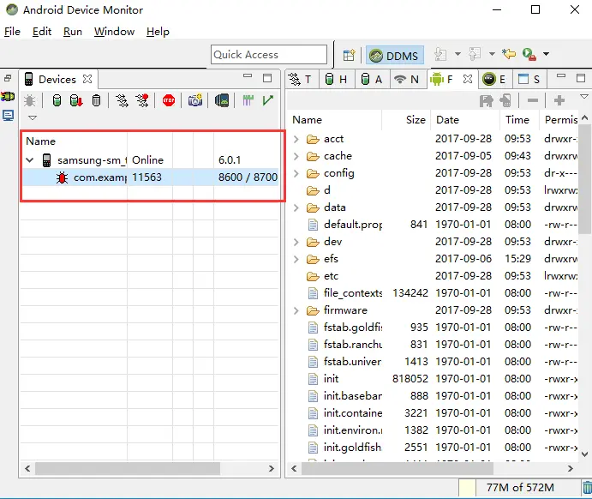Click Dump View Hierarchy icon
This screenshot has height=499, width=592.
[x=222, y=100]
